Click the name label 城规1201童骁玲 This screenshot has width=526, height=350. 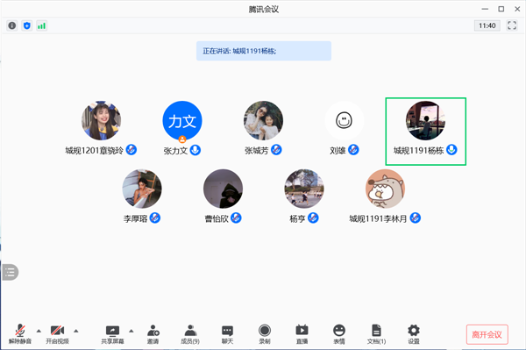[95, 150]
